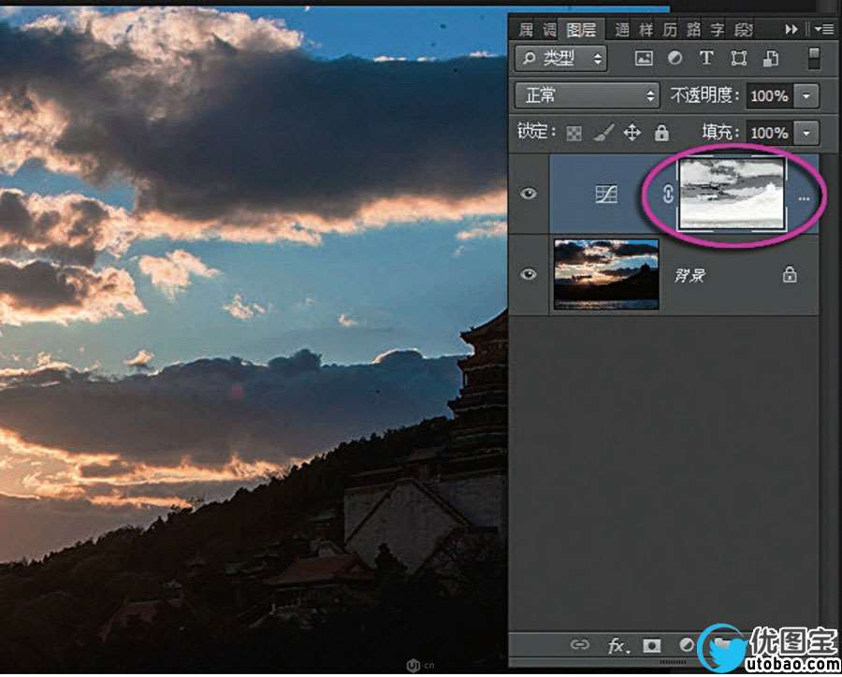Screen dimensions: 842x677
Task: Click the 背景 layer lock icon
Action: point(789,274)
